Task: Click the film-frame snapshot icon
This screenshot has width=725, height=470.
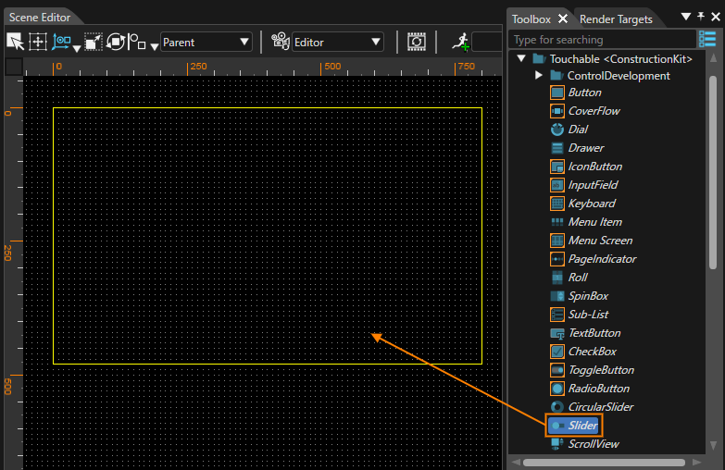Action: click(x=416, y=42)
